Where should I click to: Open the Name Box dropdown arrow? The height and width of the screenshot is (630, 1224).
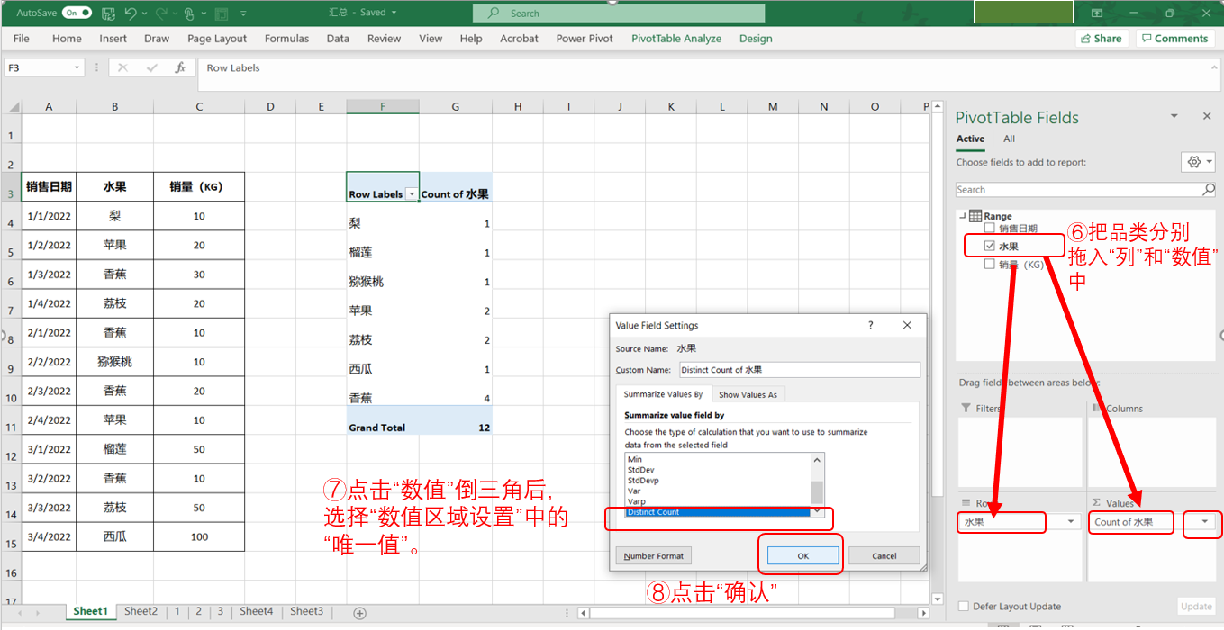[x=77, y=68]
